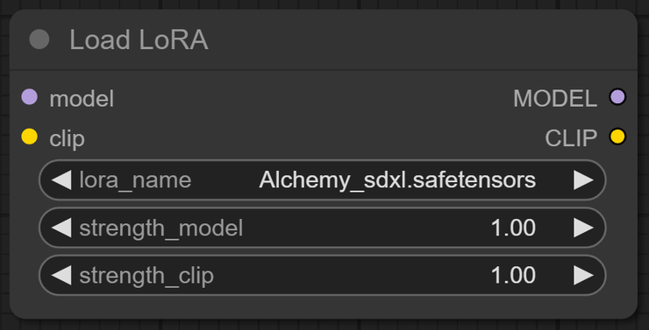The image size is (649, 330).
Task: Click the MODEL output label text
Action: [x=555, y=99]
